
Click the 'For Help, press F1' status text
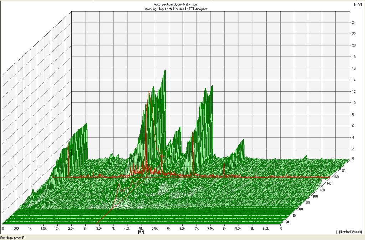pyautogui.click(x=13, y=238)
